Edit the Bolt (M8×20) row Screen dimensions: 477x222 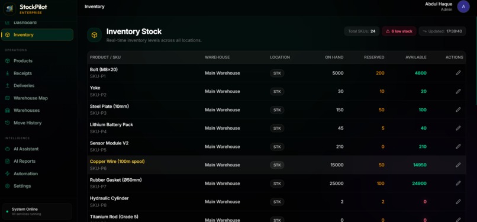coord(458,73)
